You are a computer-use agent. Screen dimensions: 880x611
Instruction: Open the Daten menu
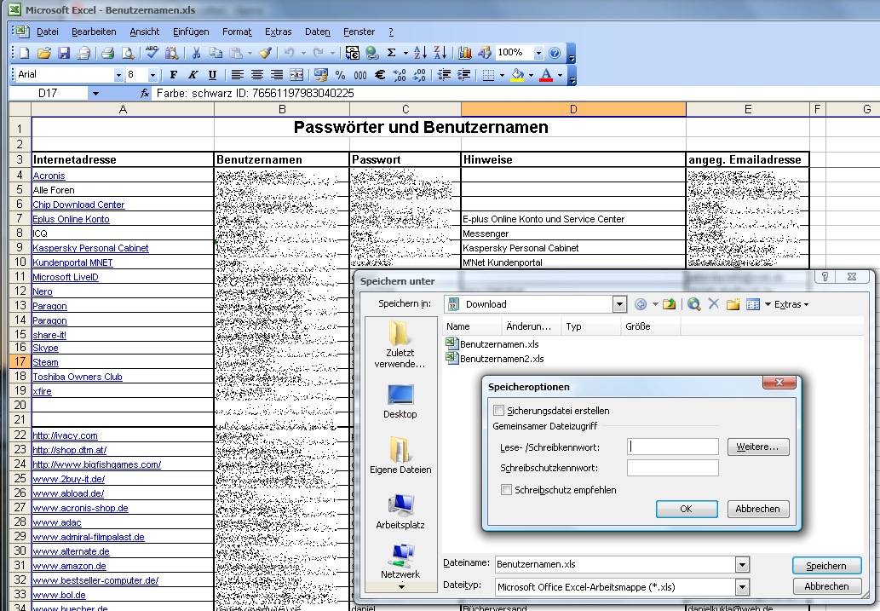[x=318, y=32]
